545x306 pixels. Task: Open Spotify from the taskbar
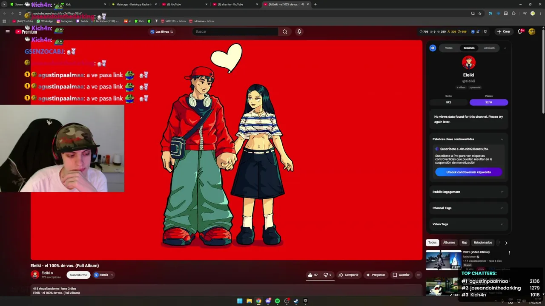coord(277,301)
